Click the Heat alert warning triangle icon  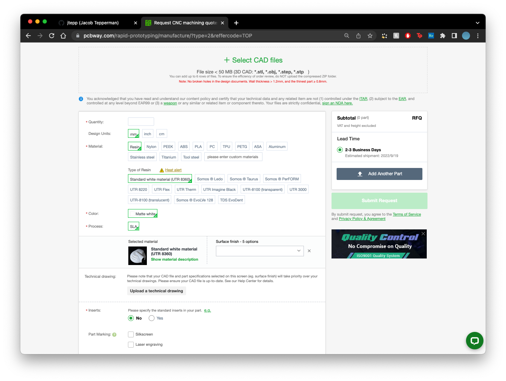[161, 170]
